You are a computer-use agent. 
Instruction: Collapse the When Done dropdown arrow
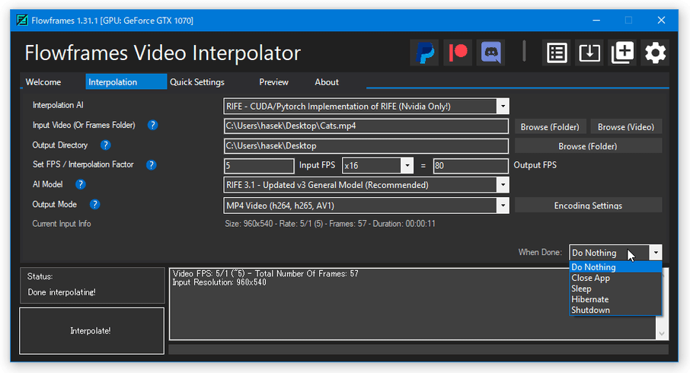point(656,253)
